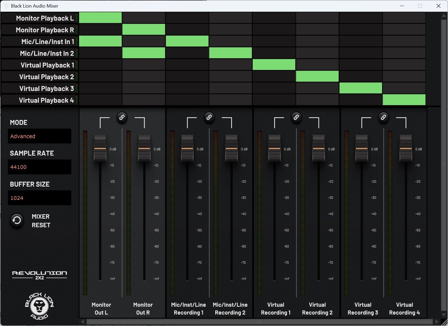The width and height of the screenshot is (448, 326).
Task: Click the Monitor Out L volume fader
Action: click(100, 149)
